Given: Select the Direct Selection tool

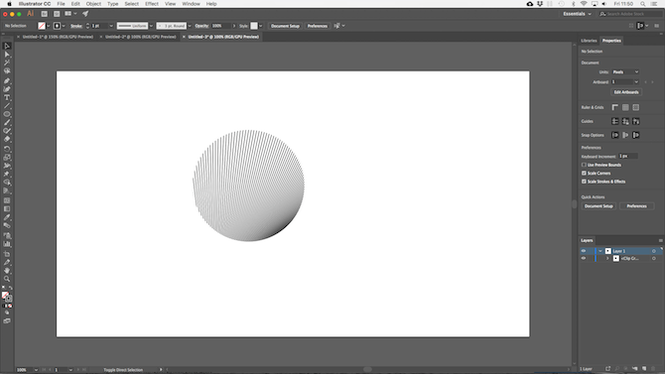Looking at the screenshot, I should coord(7,55).
